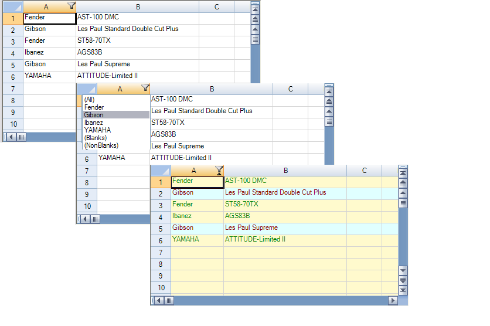The height and width of the screenshot is (326, 490).
Task: Choose Gibson in the filter list
Action: (116, 115)
